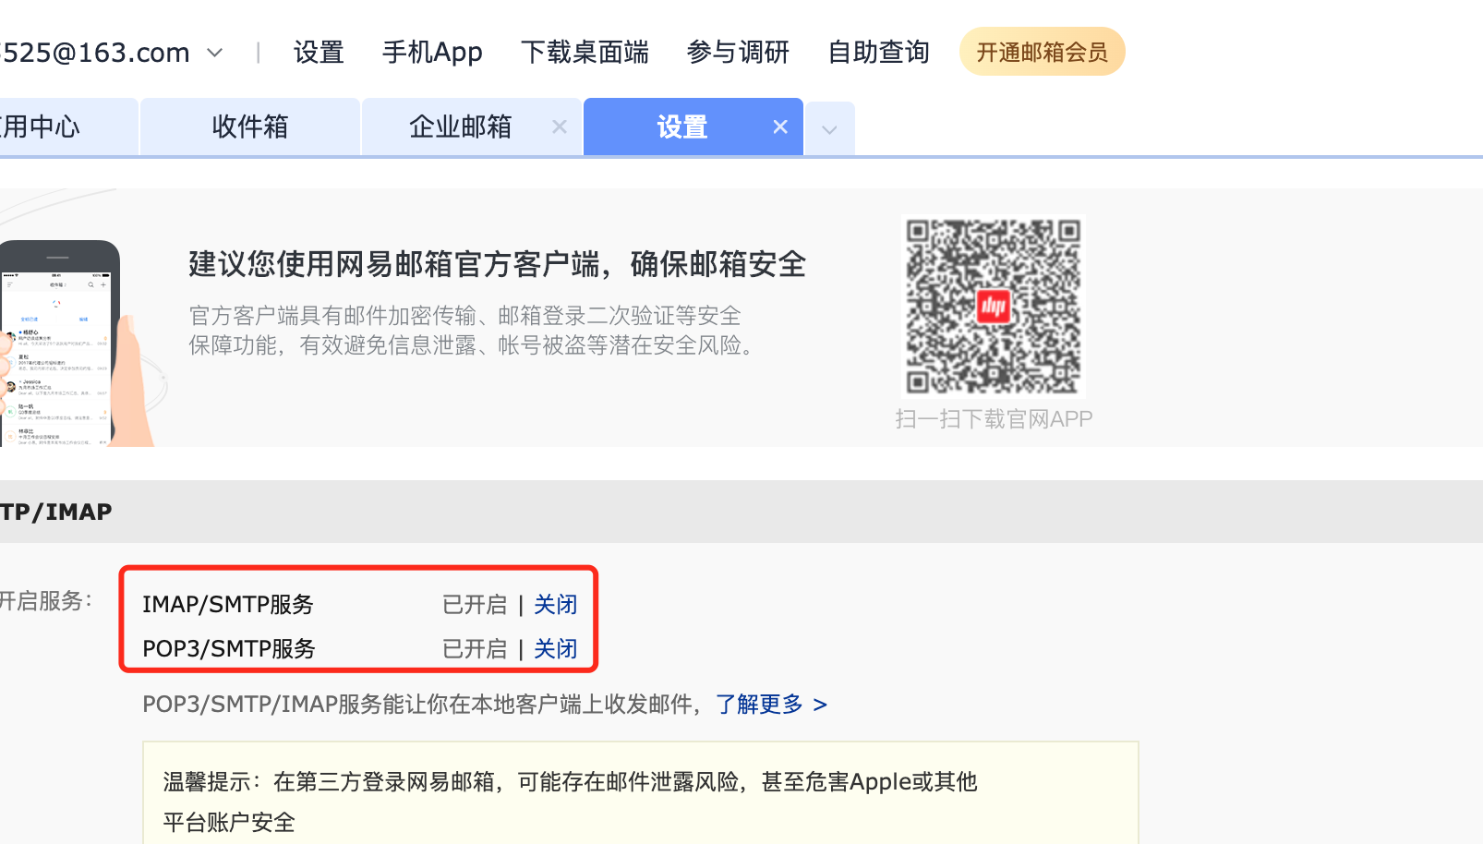Viewport: 1483px width, 844px height.
Task: Click the 扫一扫下载官网APP caption
Action: click(x=994, y=419)
